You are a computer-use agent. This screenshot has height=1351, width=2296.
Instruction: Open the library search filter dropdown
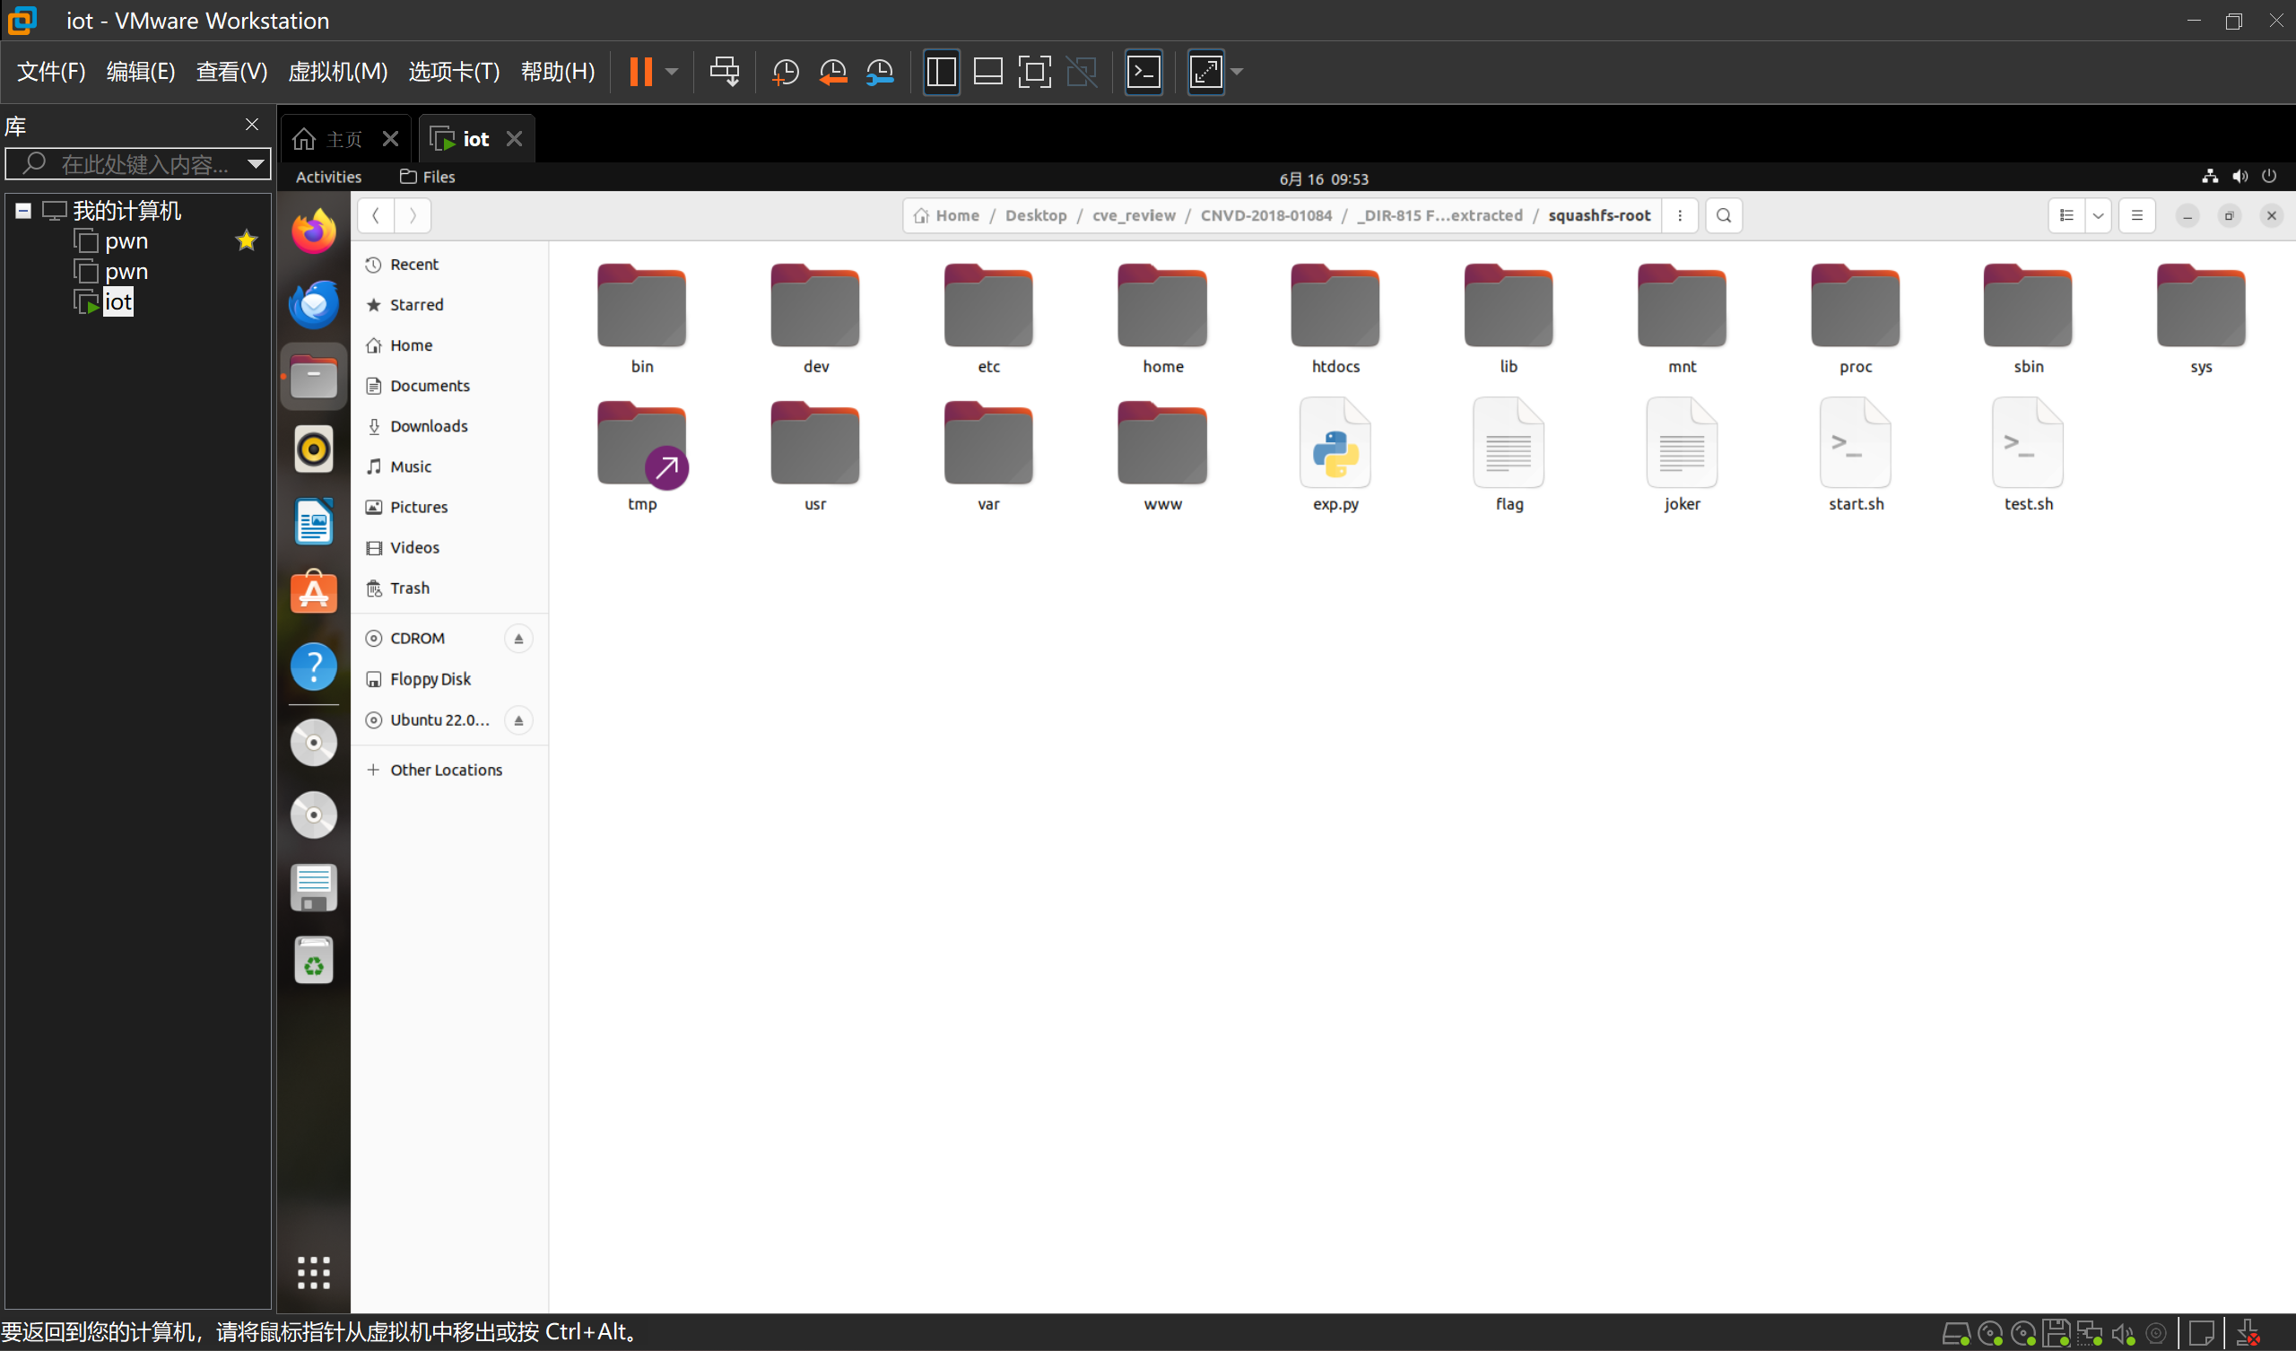click(256, 164)
